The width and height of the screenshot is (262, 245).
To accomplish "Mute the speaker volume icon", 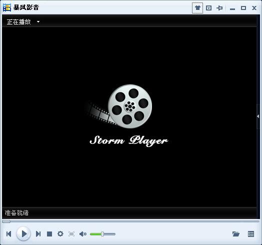I will [x=83, y=234].
